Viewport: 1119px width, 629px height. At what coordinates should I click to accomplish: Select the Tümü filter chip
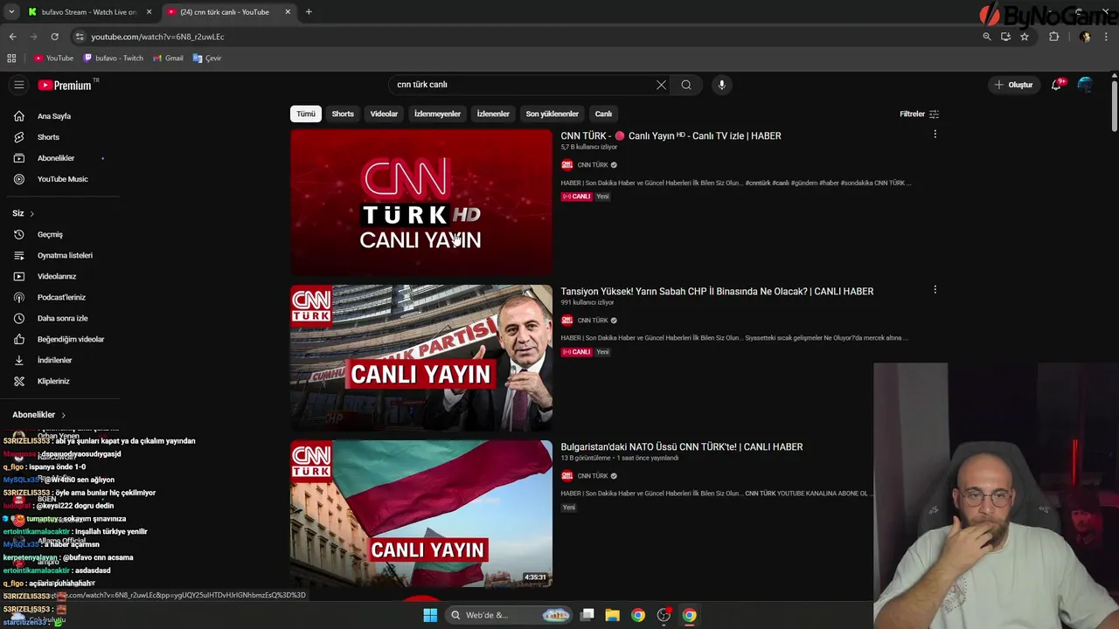[306, 114]
